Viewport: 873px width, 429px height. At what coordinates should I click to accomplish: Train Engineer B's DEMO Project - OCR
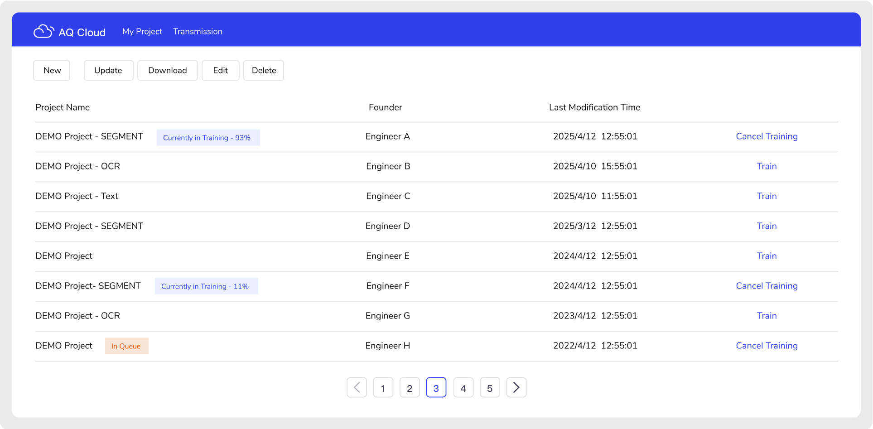(767, 166)
